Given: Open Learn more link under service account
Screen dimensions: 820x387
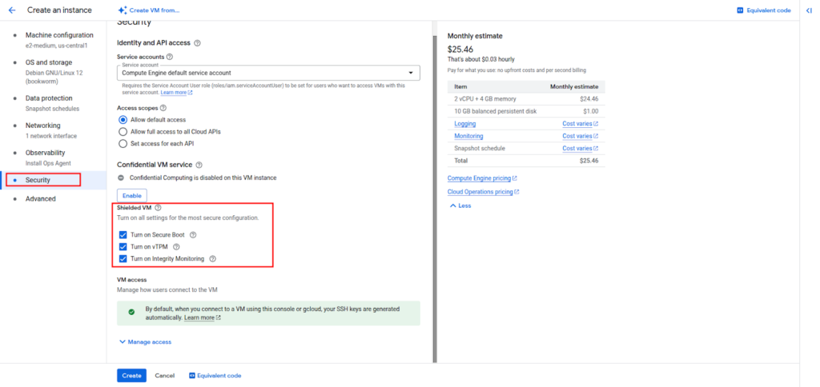Looking at the screenshot, I should coord(176,93).
